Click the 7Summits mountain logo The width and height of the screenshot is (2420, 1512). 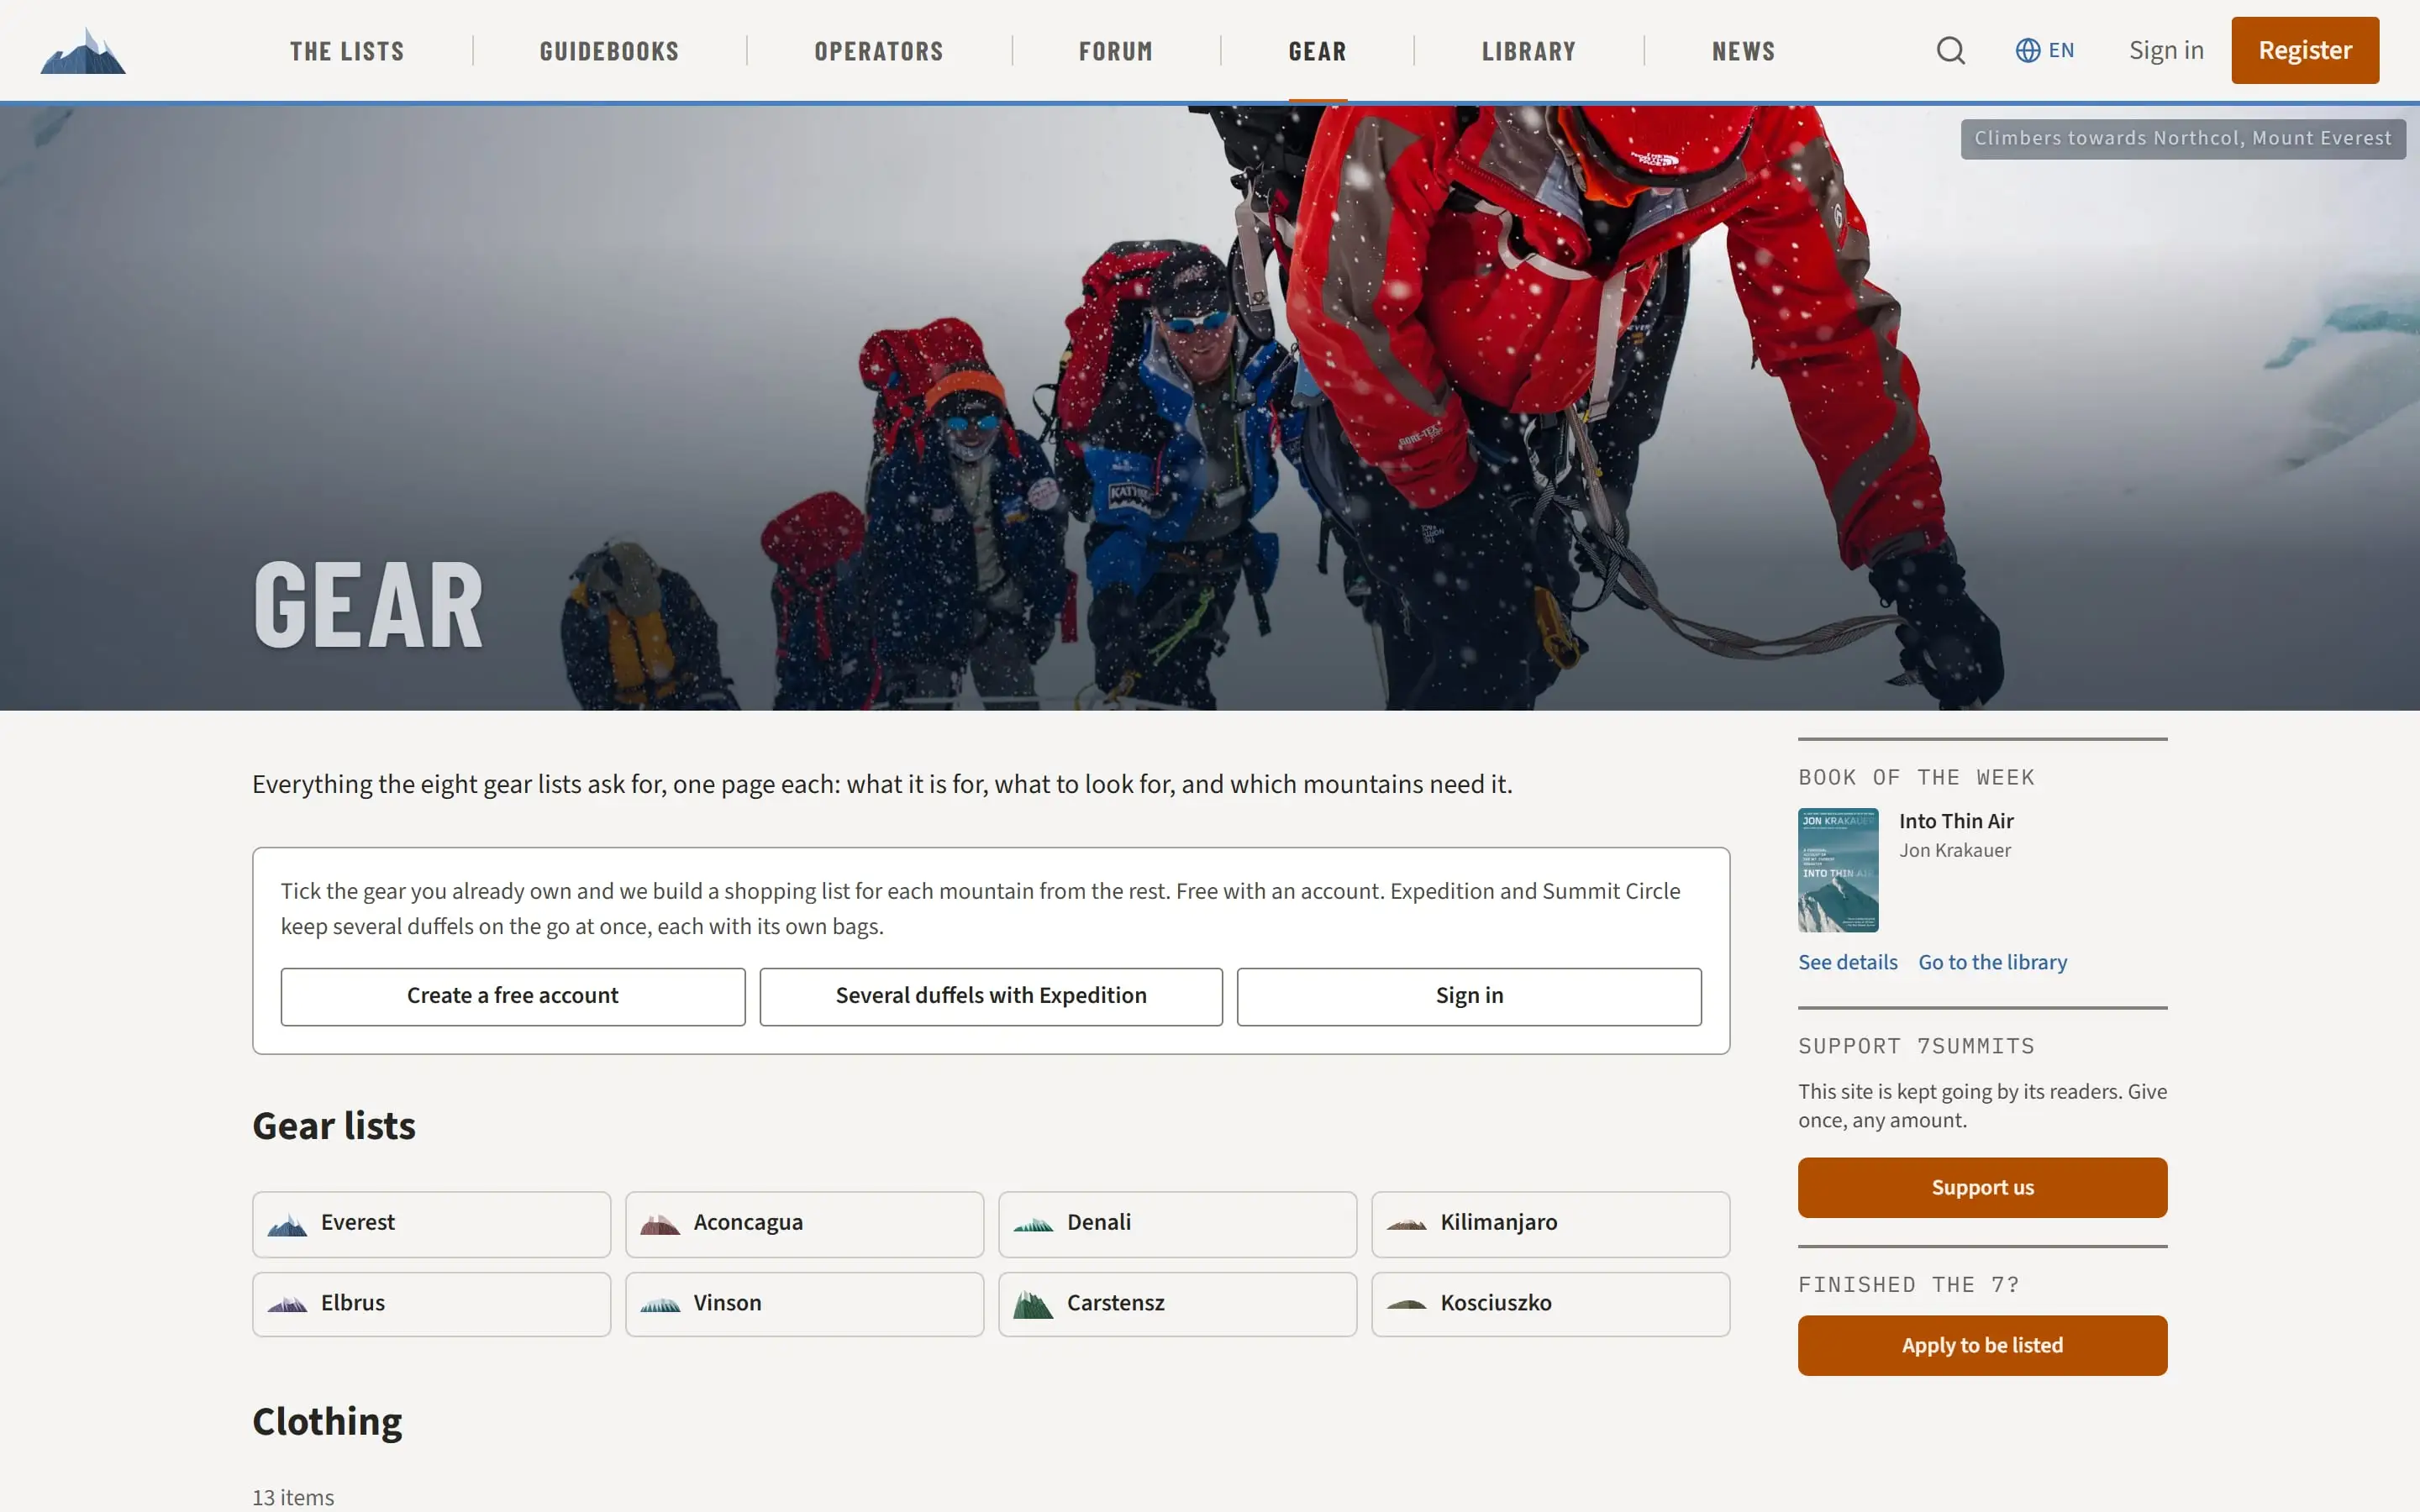(83, 50)
